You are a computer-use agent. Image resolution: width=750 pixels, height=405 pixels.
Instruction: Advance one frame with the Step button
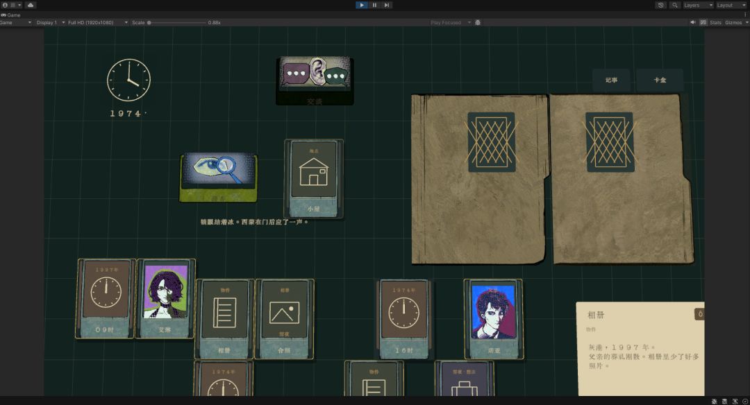click(x=387, y=5)
